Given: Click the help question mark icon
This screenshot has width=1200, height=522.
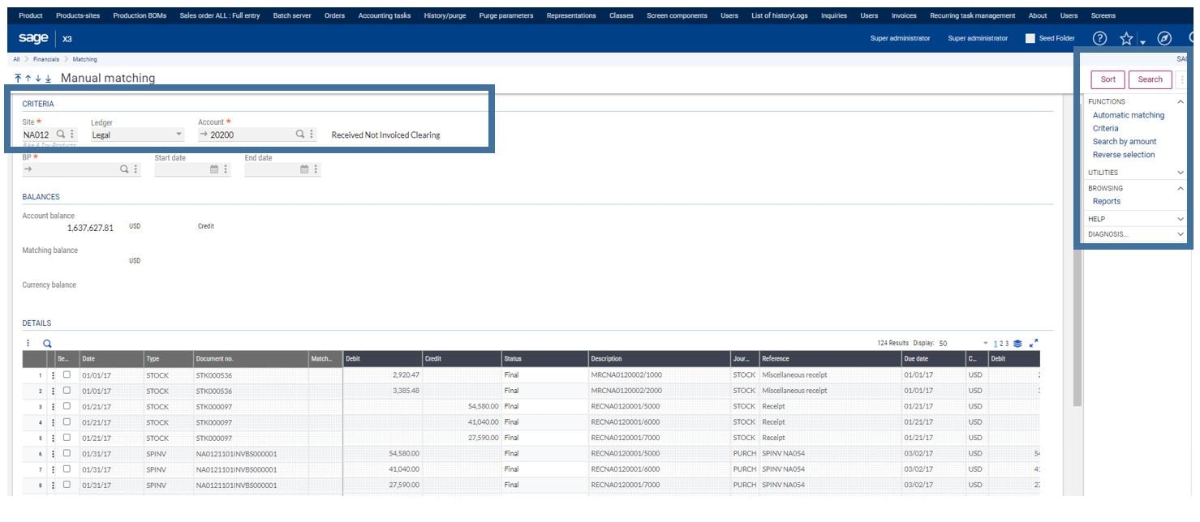Looking at the screenshot, I should tap(1099, 38).
